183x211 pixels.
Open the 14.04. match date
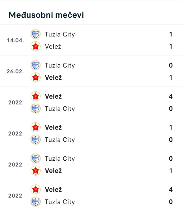click(x=16, y=40)
